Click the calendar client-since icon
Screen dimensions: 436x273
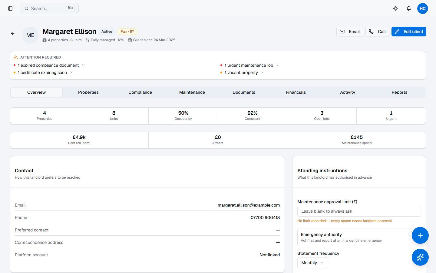coord(130,40)
